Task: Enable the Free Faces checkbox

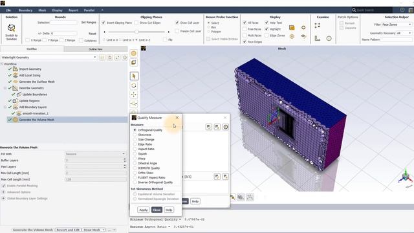Action: point(245,29)
